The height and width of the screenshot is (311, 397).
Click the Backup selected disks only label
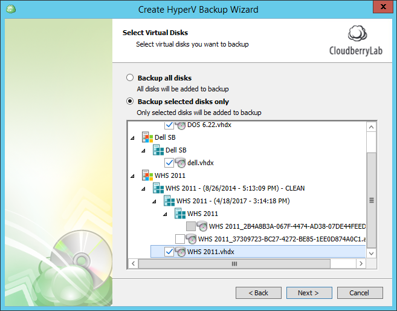(x=183, y=102)
